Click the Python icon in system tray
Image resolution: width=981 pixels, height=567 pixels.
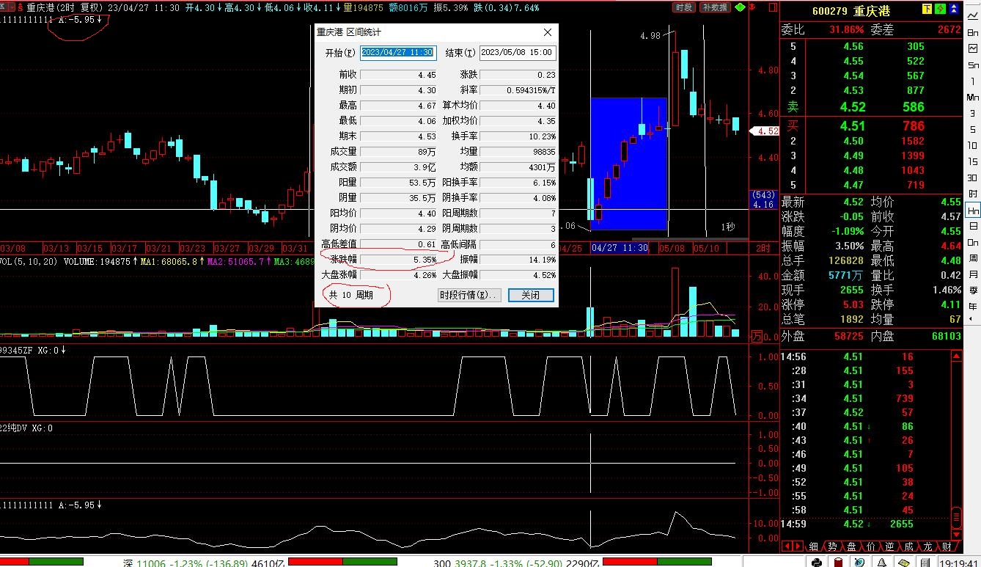coord(816,562)
